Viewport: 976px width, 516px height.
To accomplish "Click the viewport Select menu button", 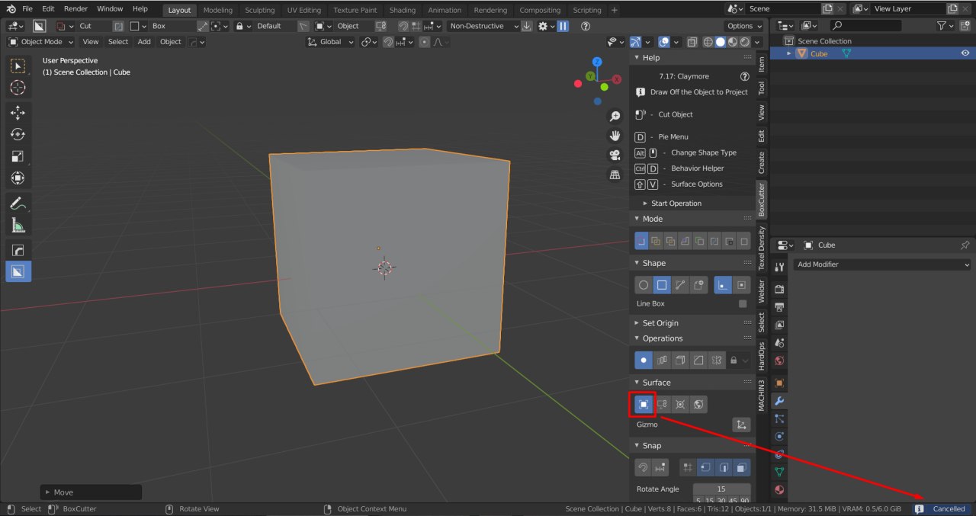I will coord(118,42).
